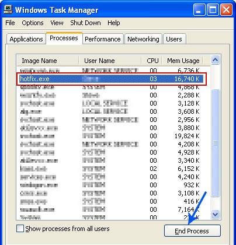Click the Task Manager title bar icon
Viewport: 236px width, 245px height.
(8, 9)
